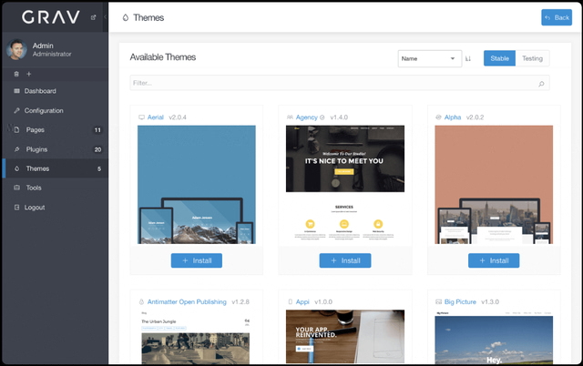Click the monitor icon beside Aerial
The height and width of the screenshot is (366, 583).
click(141, 117)
